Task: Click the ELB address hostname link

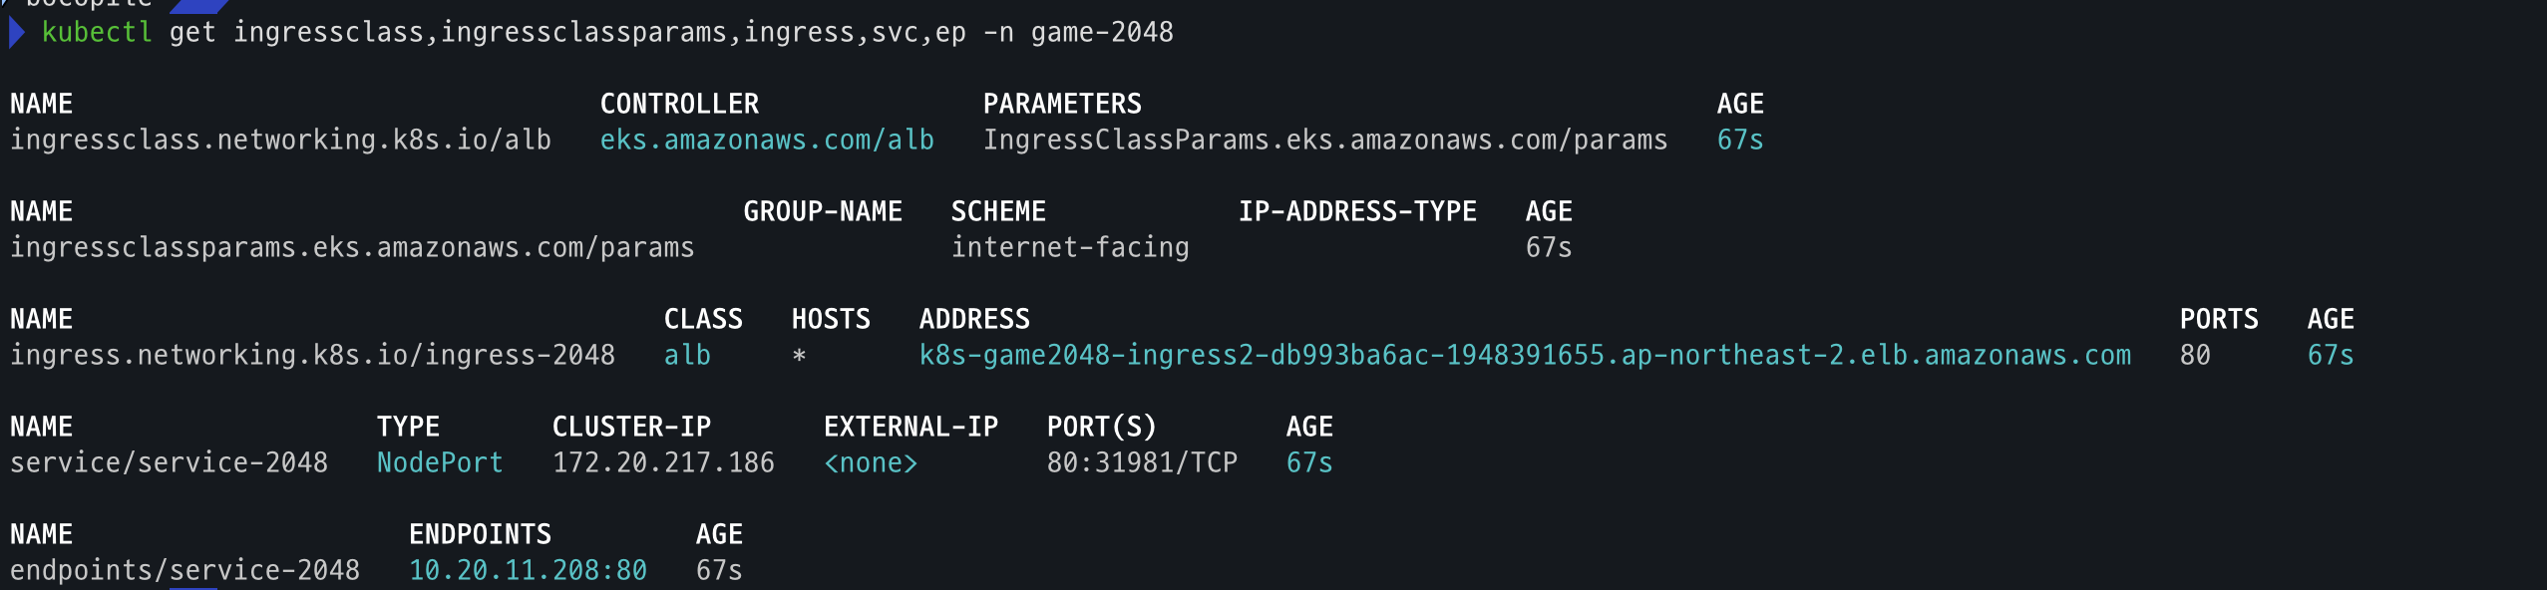Action: coord(1525,356)
